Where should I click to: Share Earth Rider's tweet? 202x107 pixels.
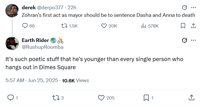point(191,97)
